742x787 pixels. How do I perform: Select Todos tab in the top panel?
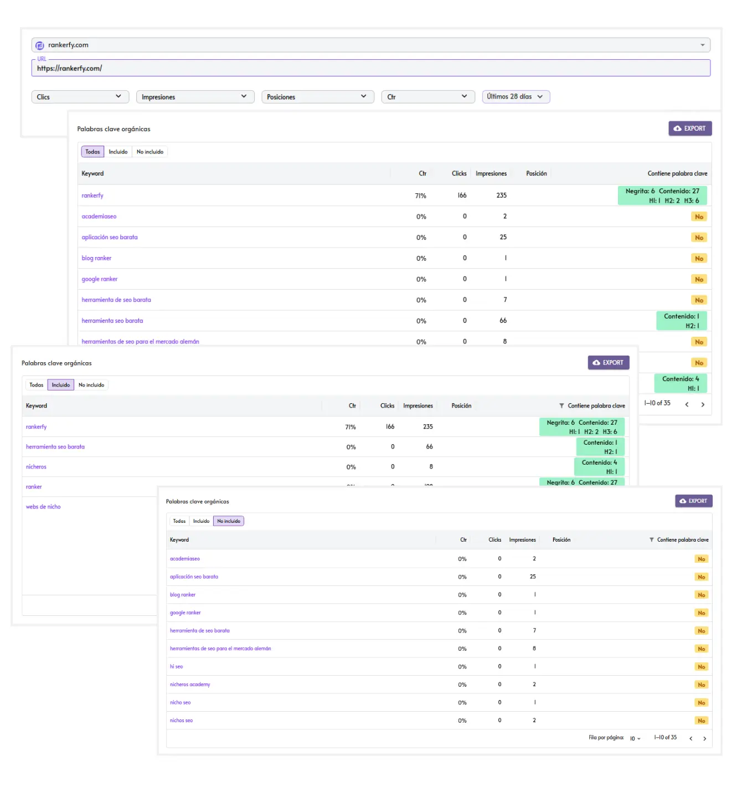(x=92, y=152)
